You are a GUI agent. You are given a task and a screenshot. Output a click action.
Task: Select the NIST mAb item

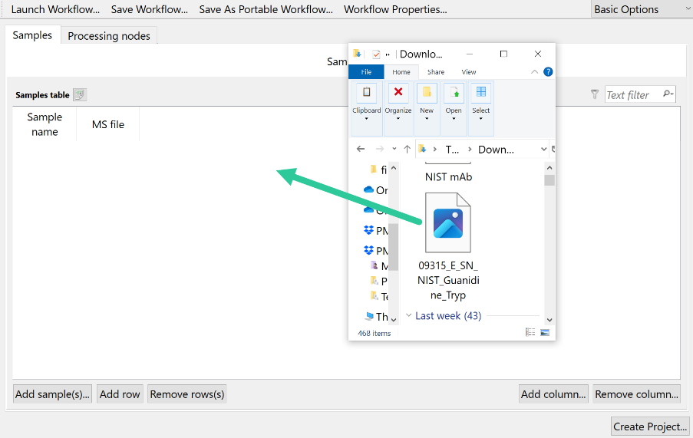click(x=449, y=176)
